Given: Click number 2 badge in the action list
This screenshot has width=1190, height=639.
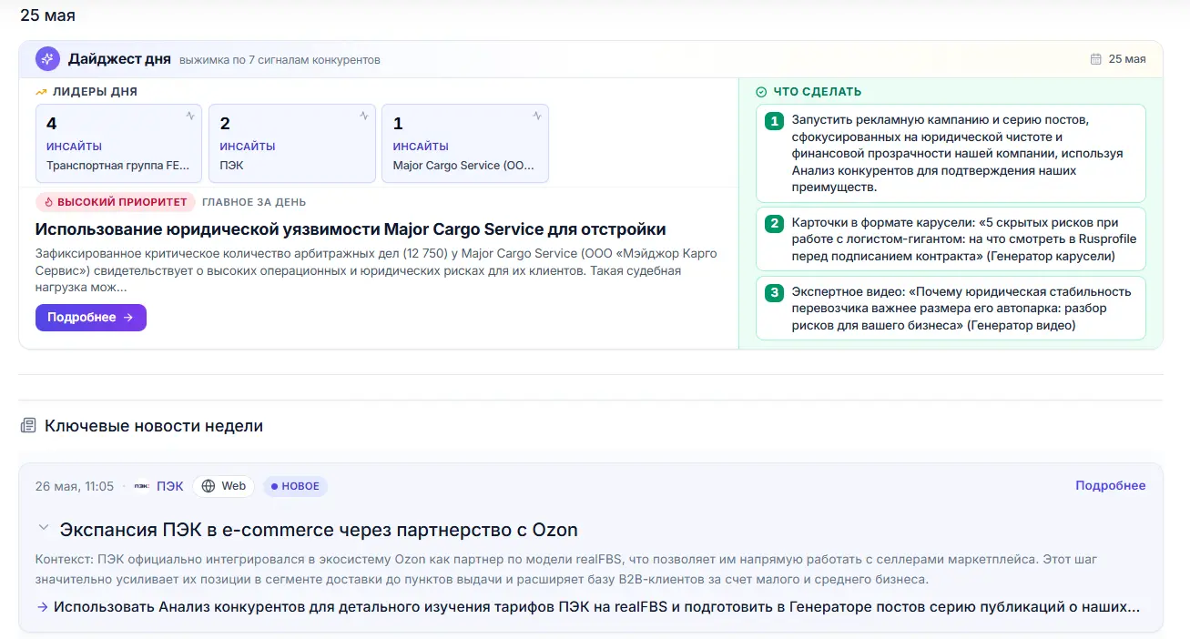Looking at the screenshot, I should (774, 223).
